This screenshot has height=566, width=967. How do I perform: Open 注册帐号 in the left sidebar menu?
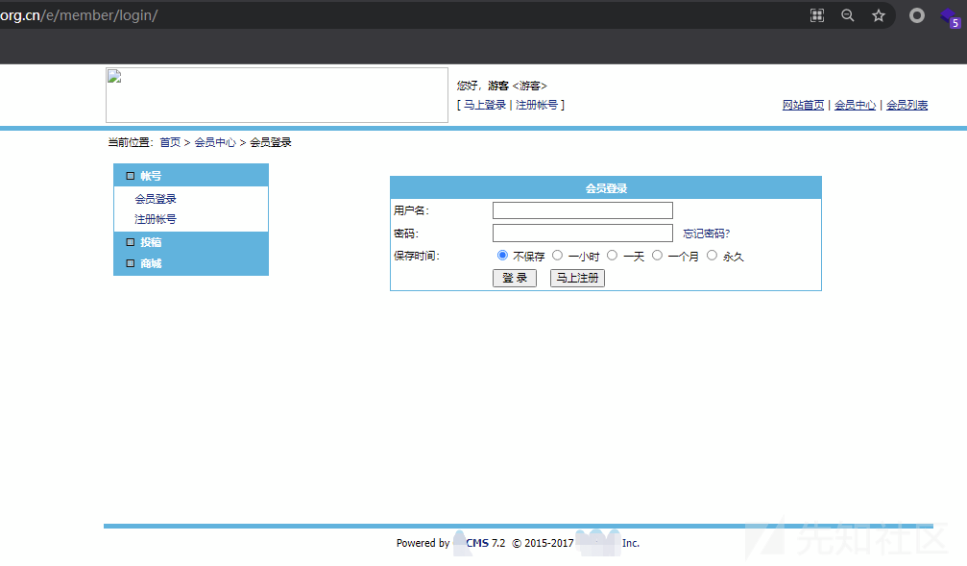[156, 219]
